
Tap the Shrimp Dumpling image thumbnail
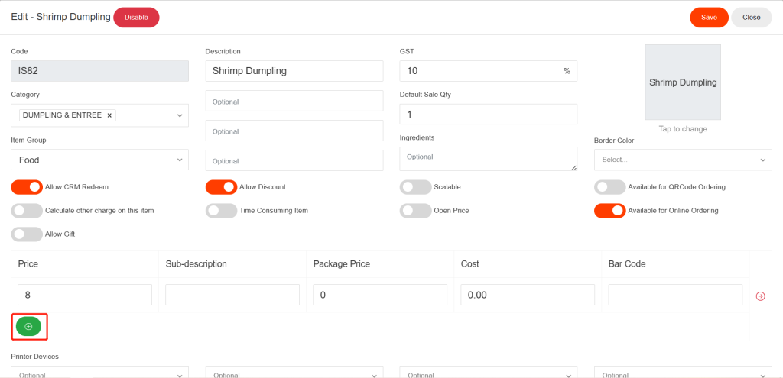click(683, 82)
